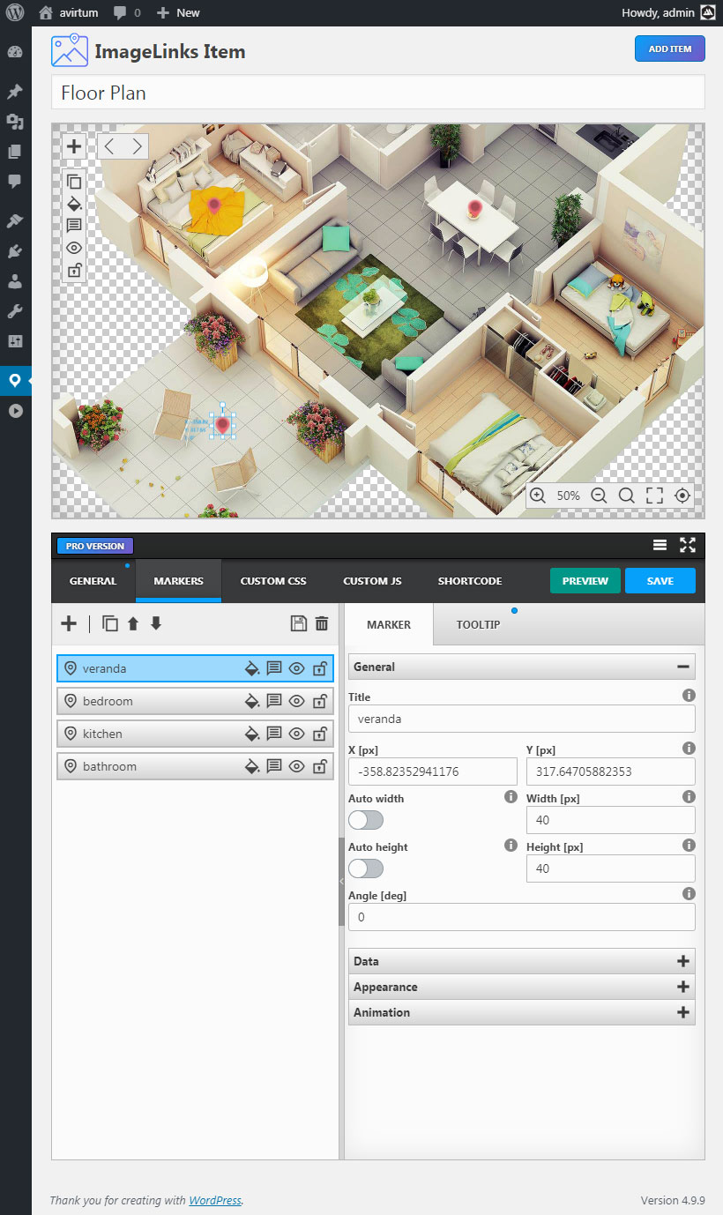Click the add marker plus icon on canvas
The width and height of the screenshot is (723, 1215).
point(74,146)
